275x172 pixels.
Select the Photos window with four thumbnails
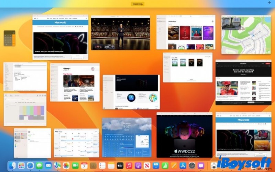[188, 67]
